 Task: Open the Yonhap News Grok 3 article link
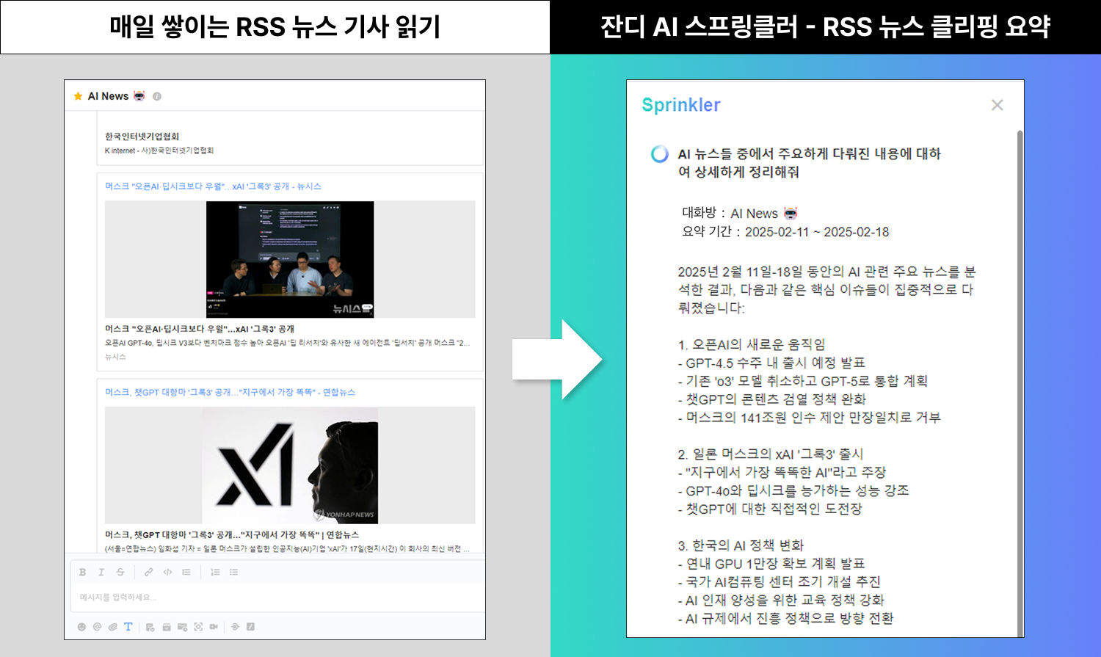pyautogui.click(x=230, y=393)
